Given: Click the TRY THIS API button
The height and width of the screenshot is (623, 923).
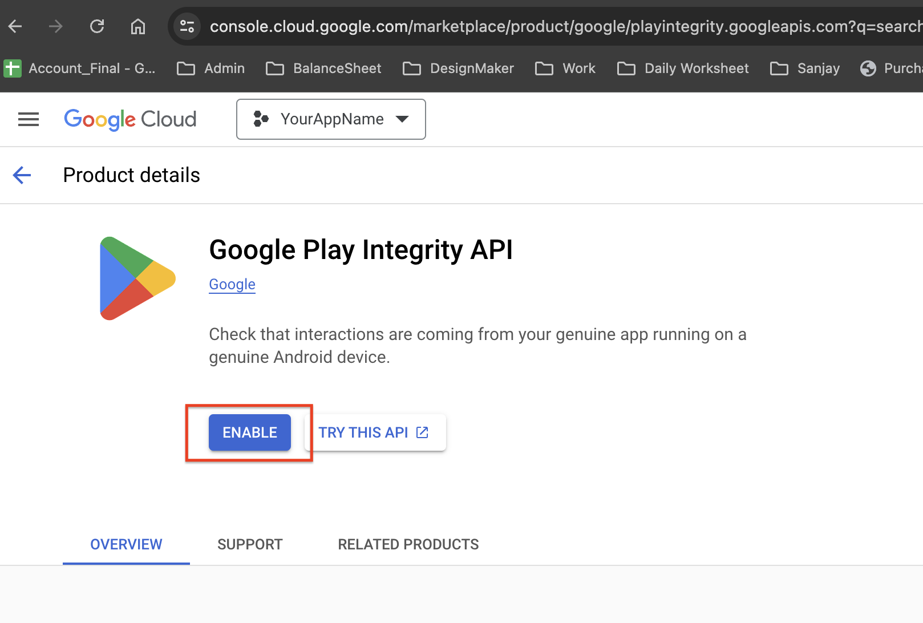Looking at the screenshot, I should pos(374,432).
